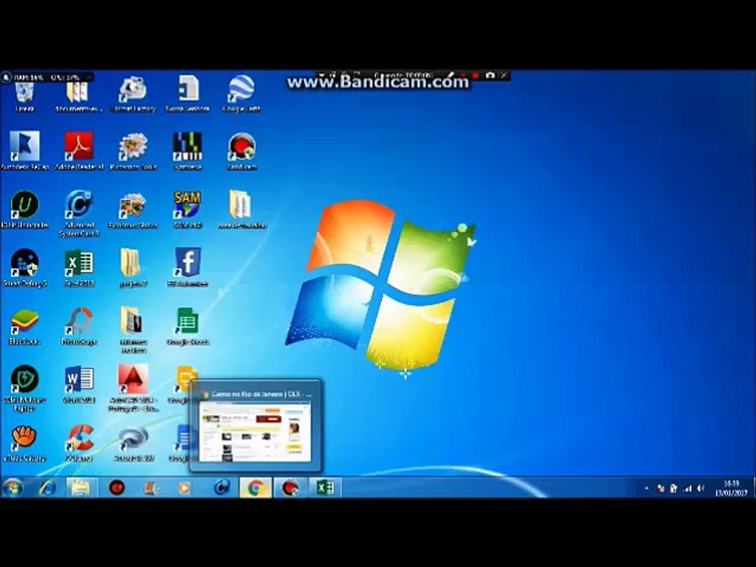Image resolution: width=756 pixels, height=567 pixels.
Task: Launch Synthesia piano keyboard shortcut
Action: [x=187, y=150]
